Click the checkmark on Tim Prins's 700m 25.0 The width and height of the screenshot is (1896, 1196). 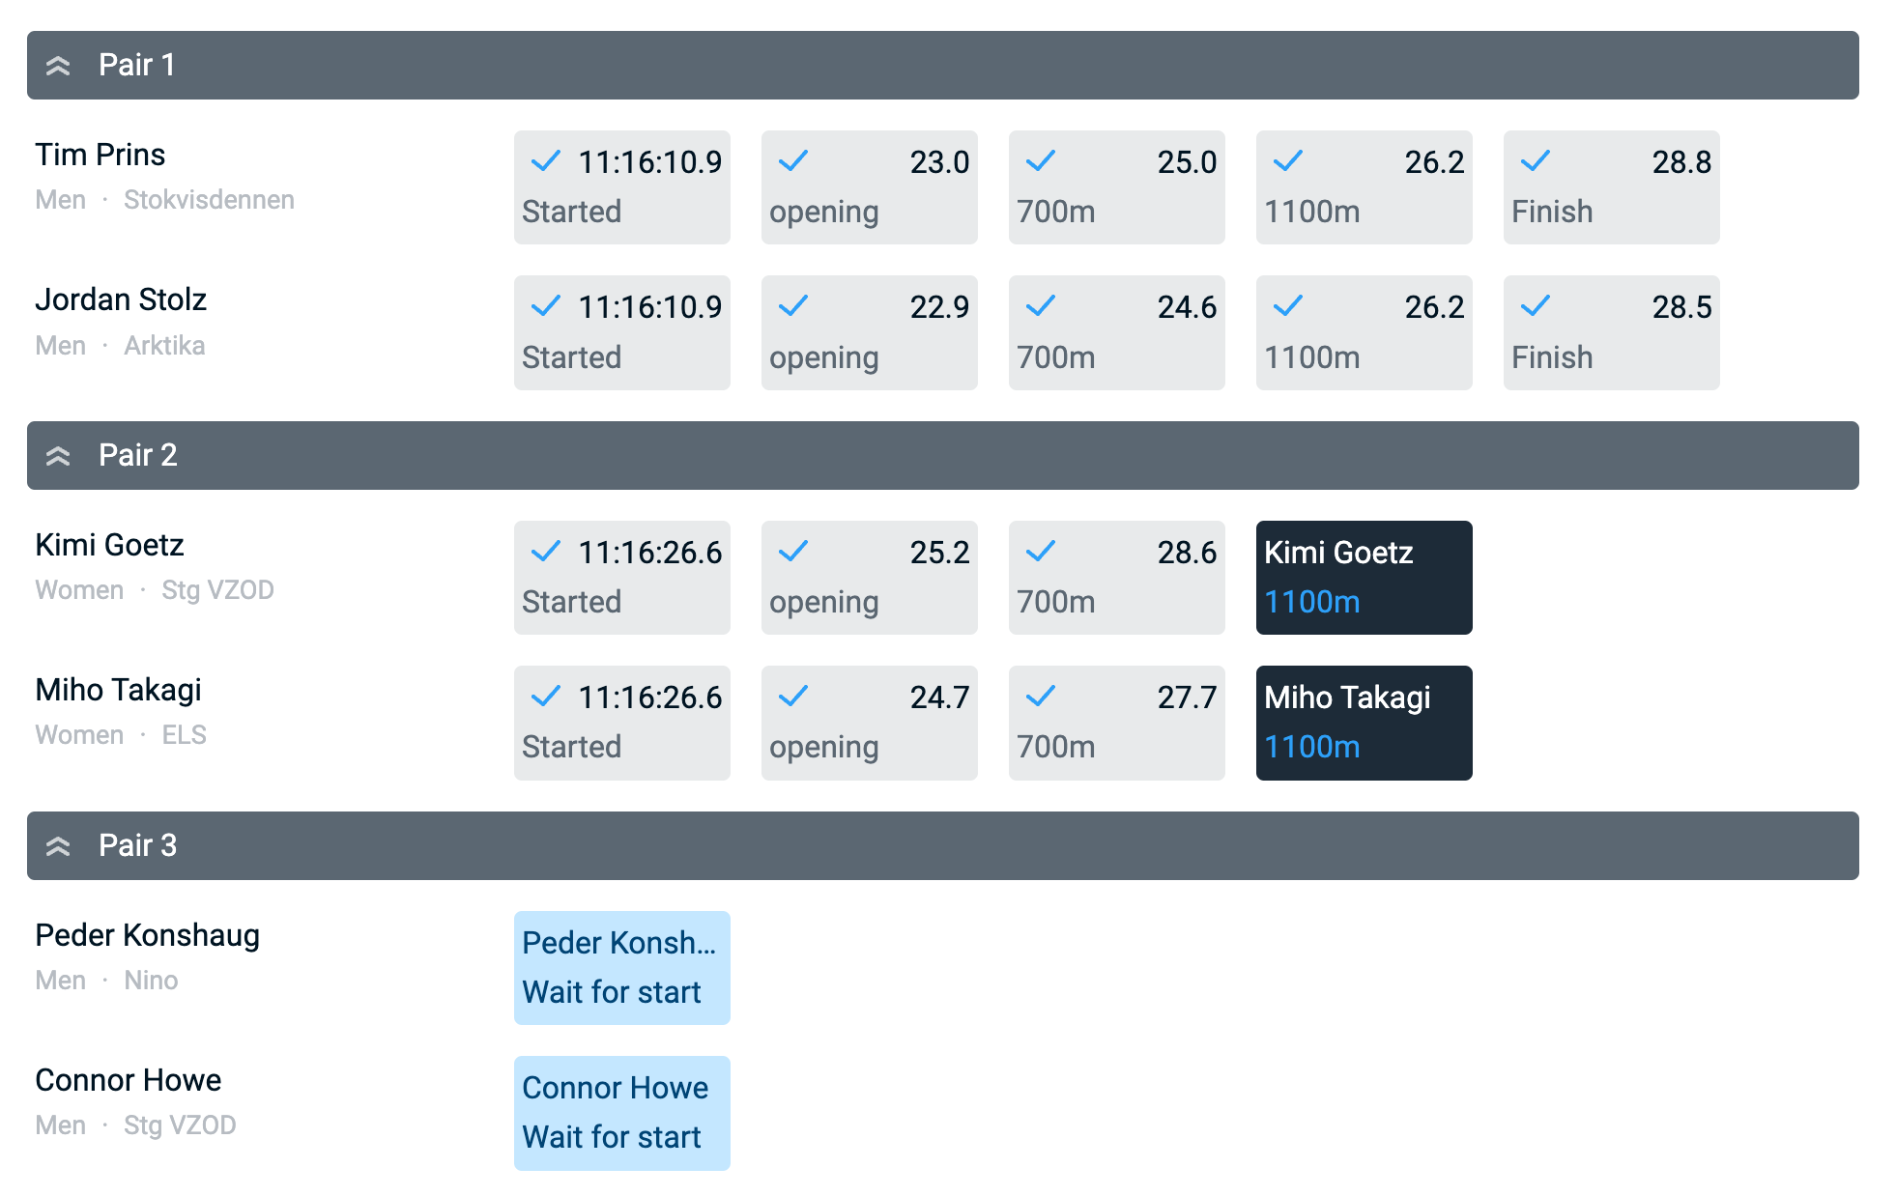(x=1041, y=161)
